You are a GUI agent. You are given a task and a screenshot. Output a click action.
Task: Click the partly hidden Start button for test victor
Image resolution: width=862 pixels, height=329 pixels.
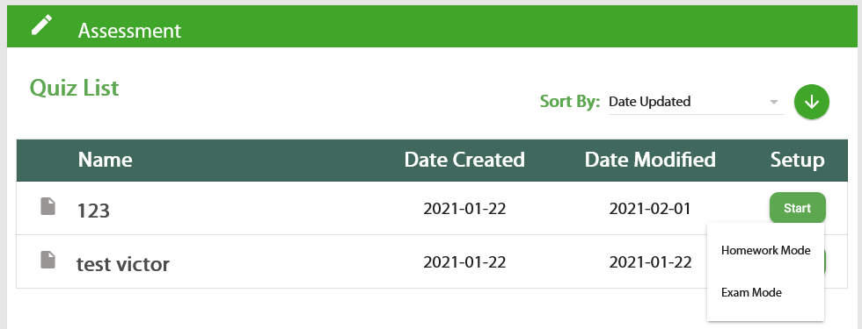pyautogui.click(x=825, y=261)
